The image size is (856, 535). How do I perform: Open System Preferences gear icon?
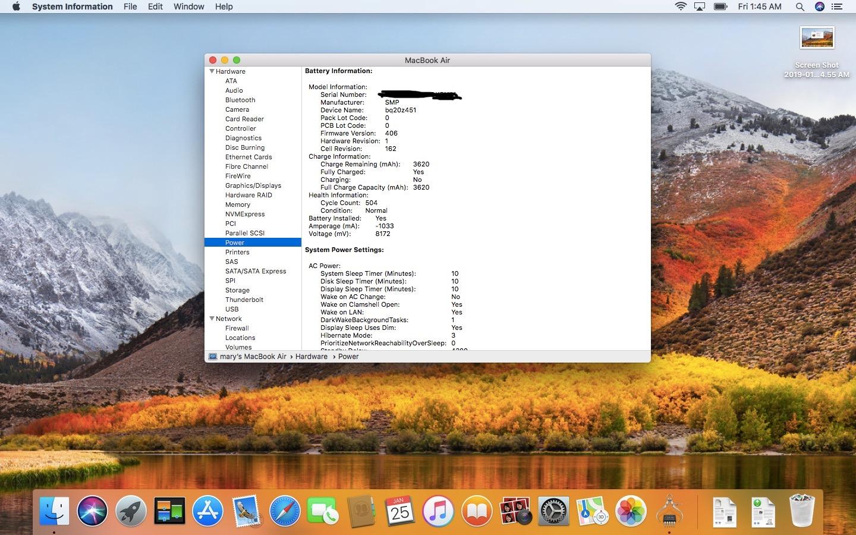tap(553, 511)
